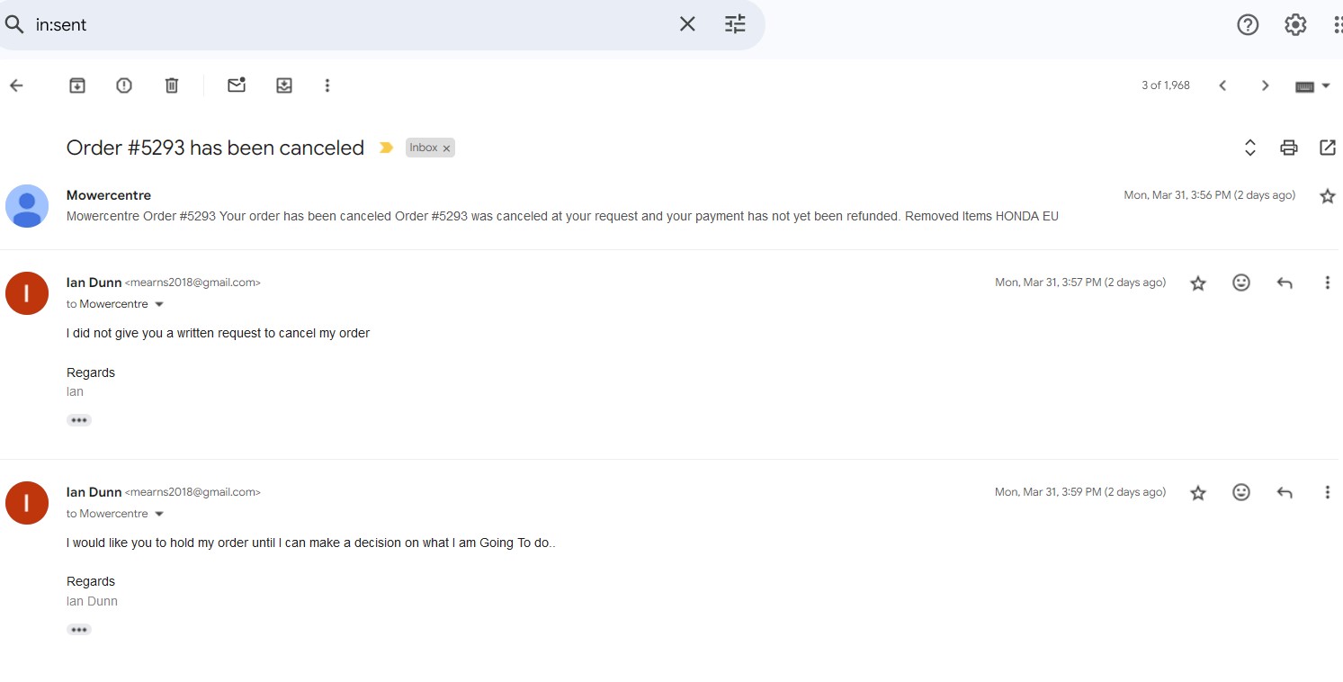
Task: Toggle the yellow importance marker
Action: [x=386, y=148]
